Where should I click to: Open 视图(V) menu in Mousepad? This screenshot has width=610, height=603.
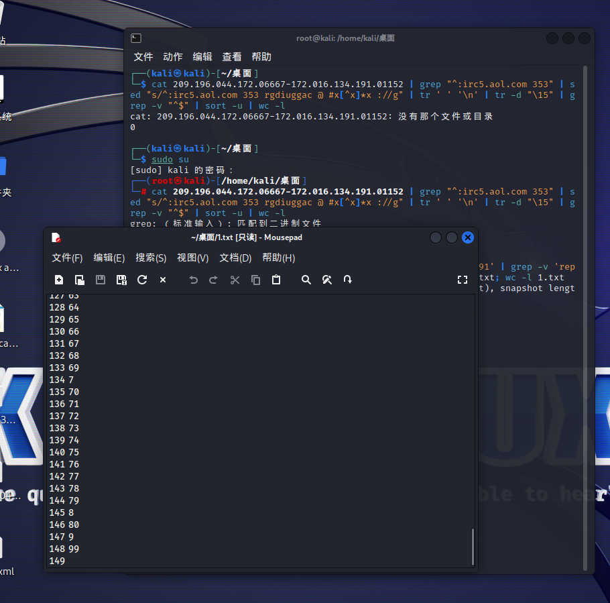pyautogui.click(x=193, y=258)
